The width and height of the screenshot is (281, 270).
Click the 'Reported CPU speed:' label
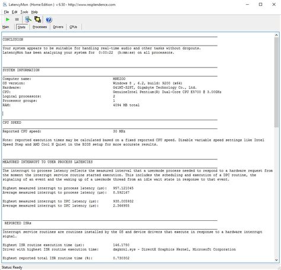(x=22, y=131)
